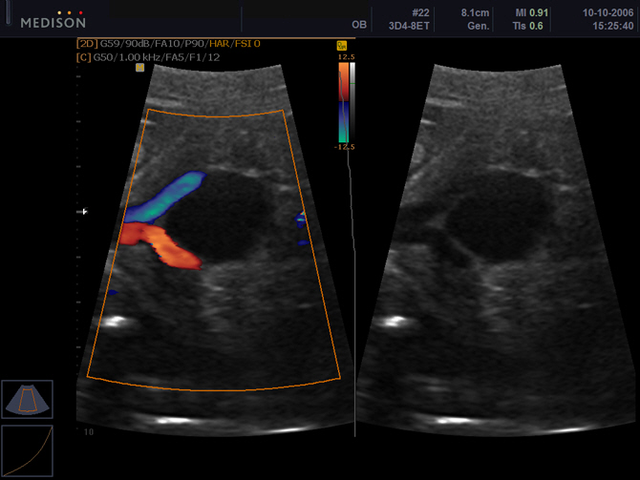Click the yellow M orientation marker
The width and height of the screenshot is (640, 480).
[140, 68]
